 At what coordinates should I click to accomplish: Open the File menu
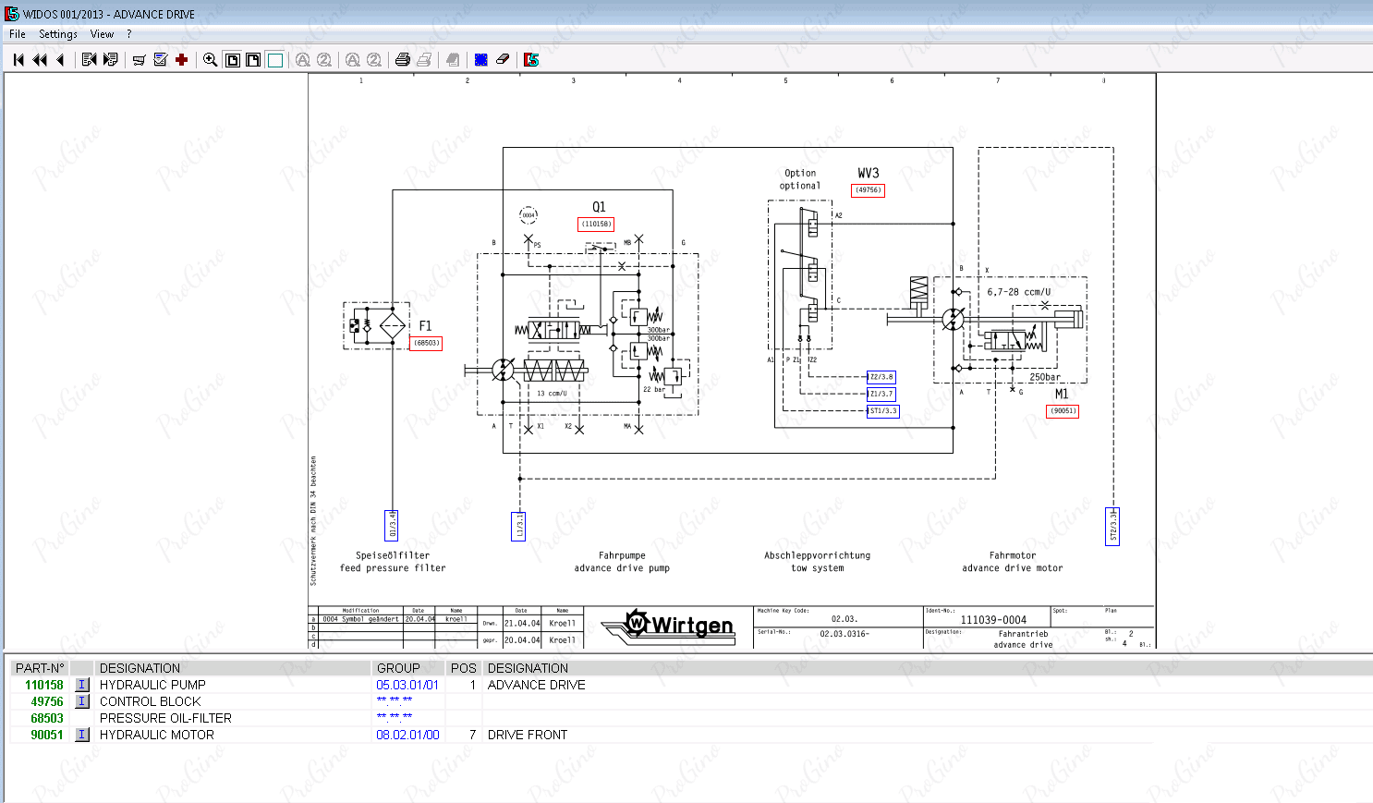tap(18, 34)
